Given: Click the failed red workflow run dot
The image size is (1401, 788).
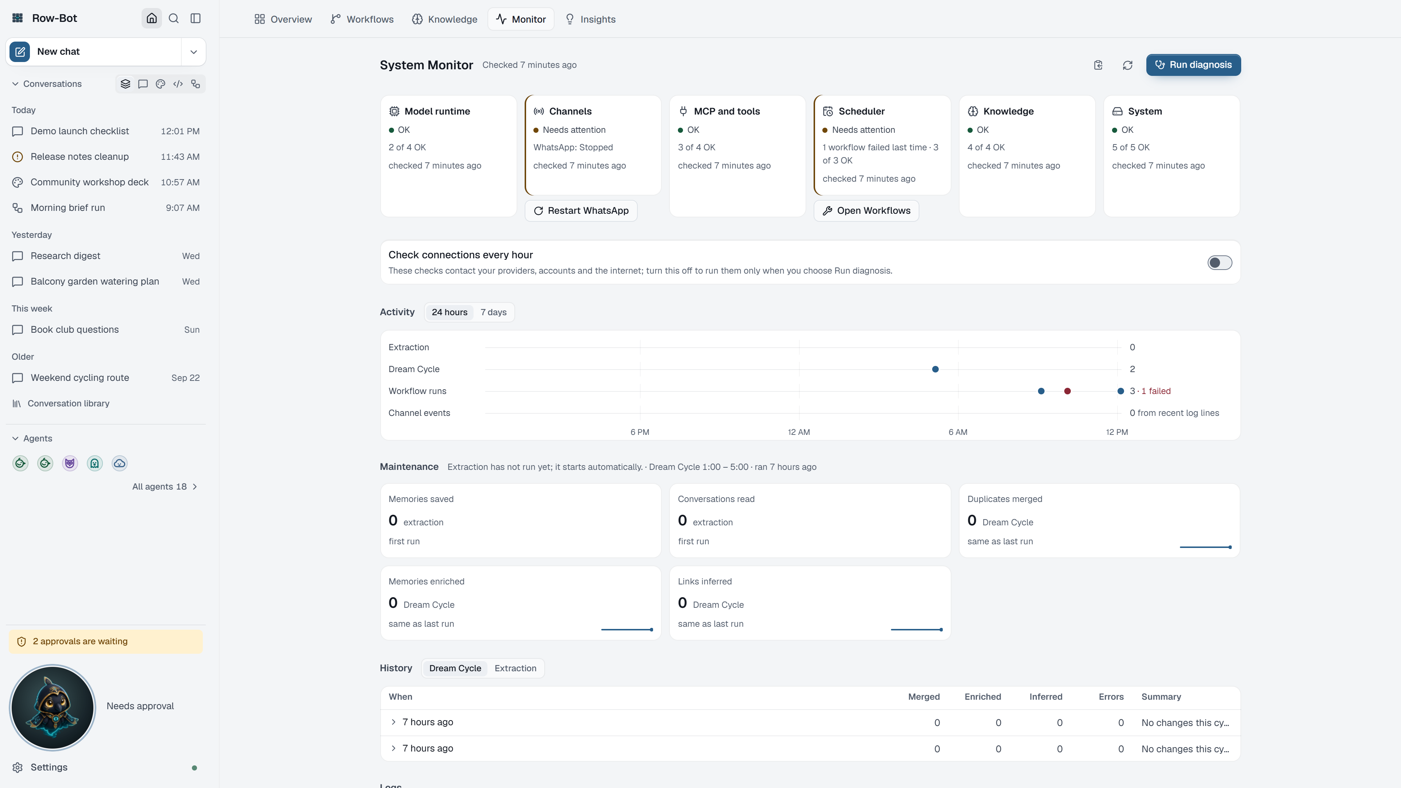Looking at the screenshot, I should [x=1067, y=391].
